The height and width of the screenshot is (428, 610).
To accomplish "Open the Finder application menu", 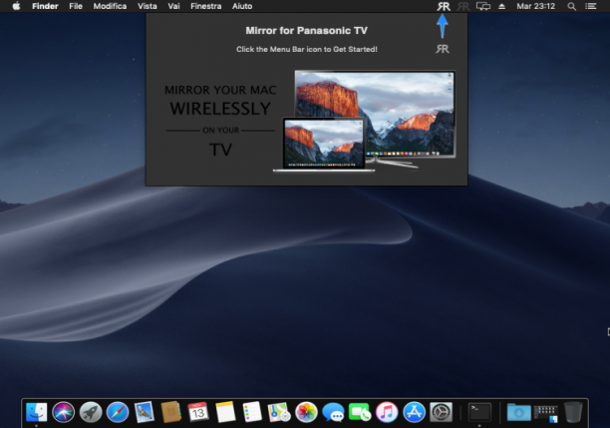I will pos(45,6).
